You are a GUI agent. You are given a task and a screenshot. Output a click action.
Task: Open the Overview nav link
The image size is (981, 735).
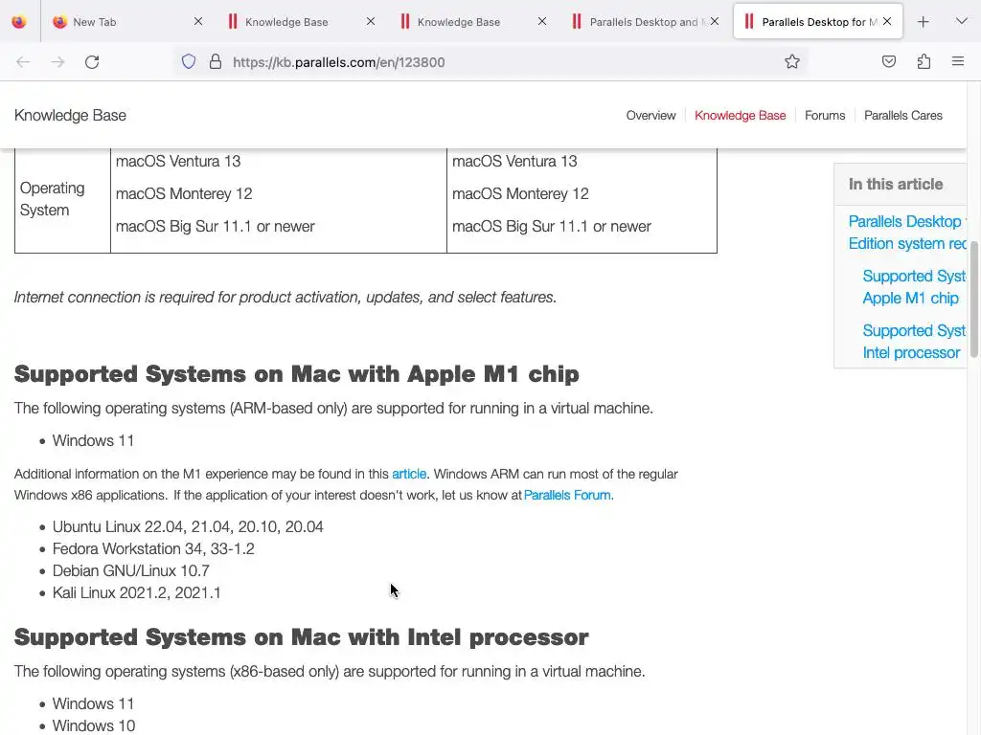pos(650,116)
